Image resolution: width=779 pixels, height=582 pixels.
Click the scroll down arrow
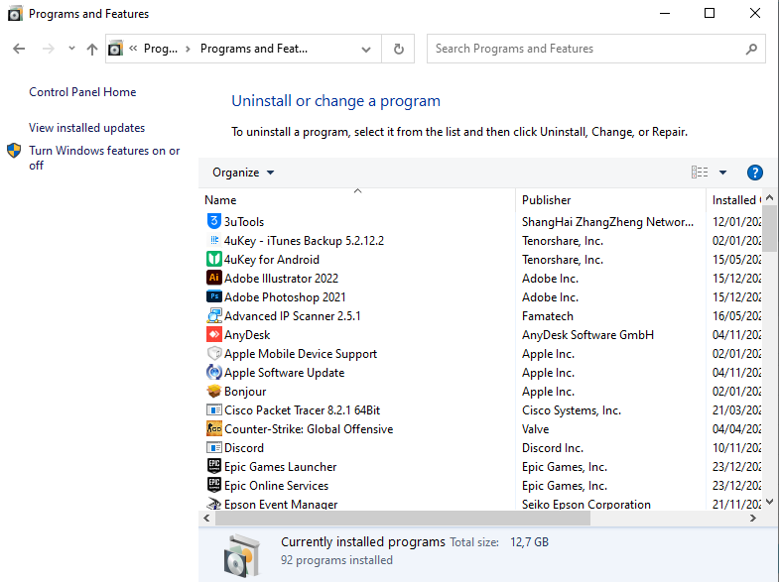(x=769, y=502)
